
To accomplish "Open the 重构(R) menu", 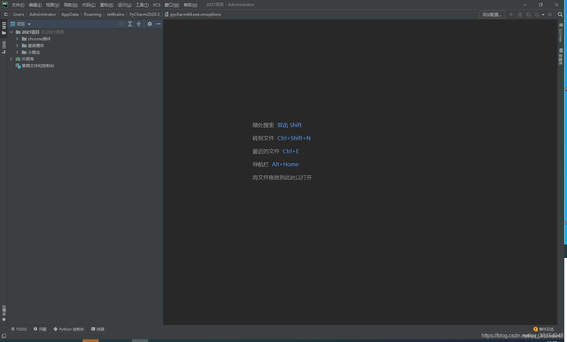I will (x=106, y=5).
